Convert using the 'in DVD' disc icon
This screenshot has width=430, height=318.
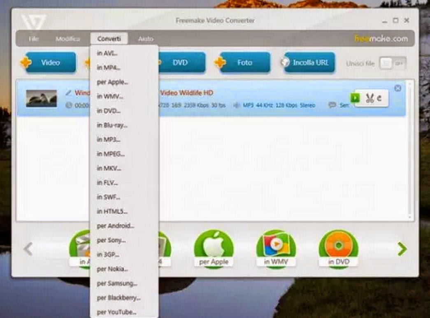339,249
